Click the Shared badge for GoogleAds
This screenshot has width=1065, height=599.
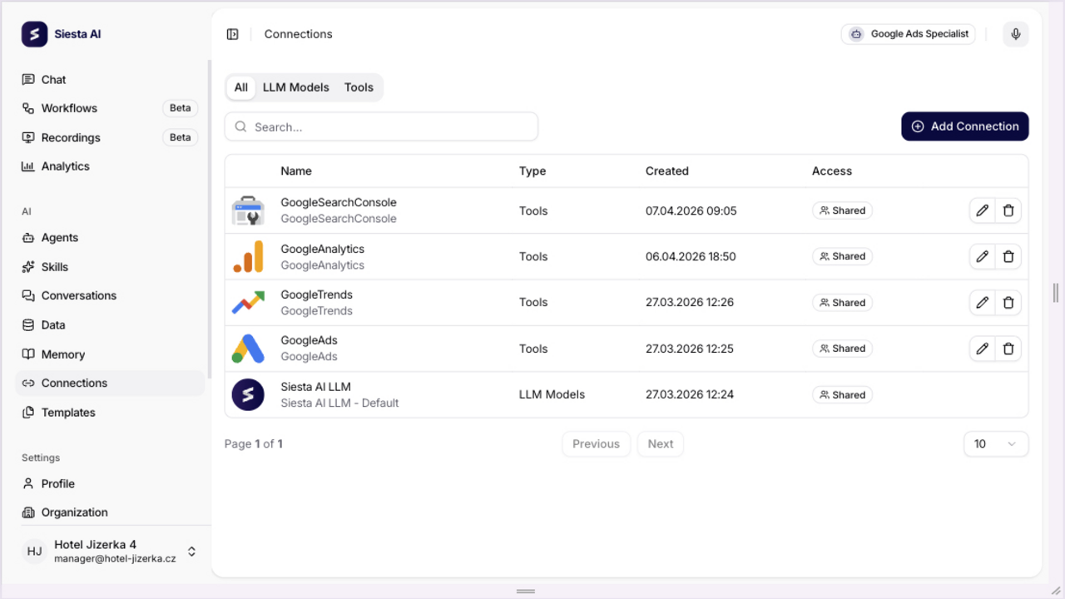coord(842,349)
